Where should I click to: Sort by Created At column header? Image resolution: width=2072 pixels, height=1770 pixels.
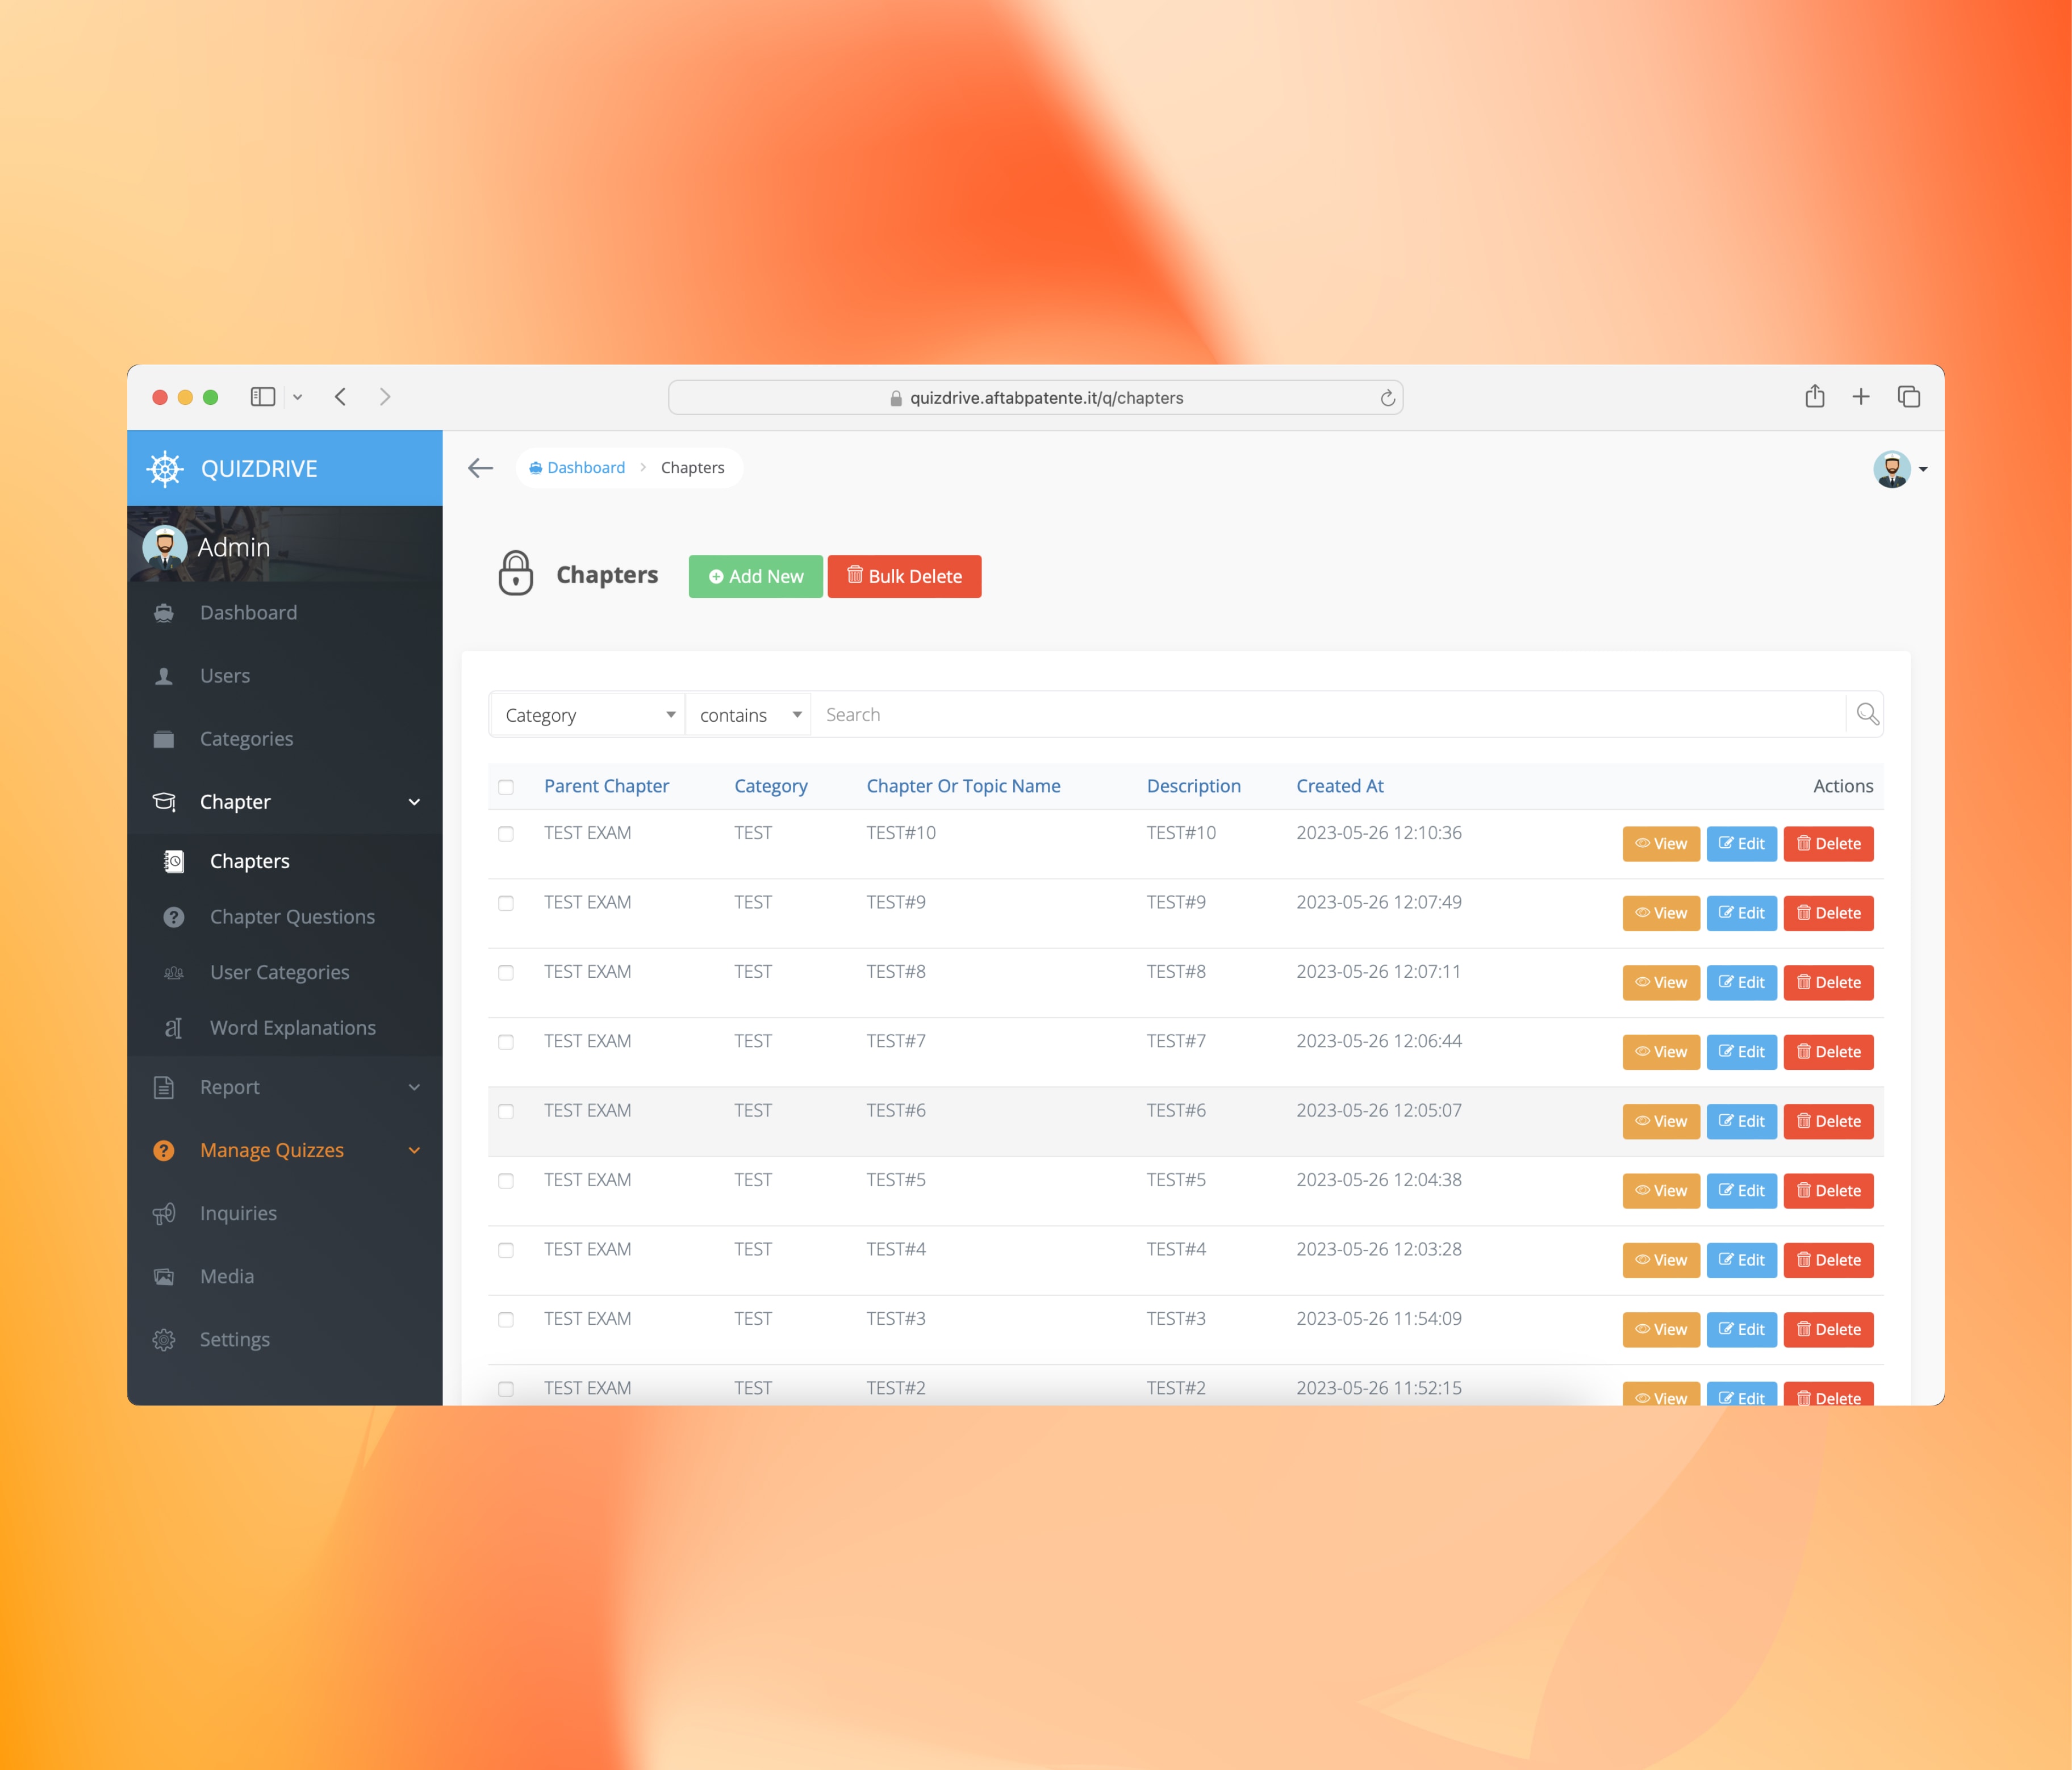[x=1339, y=786]
